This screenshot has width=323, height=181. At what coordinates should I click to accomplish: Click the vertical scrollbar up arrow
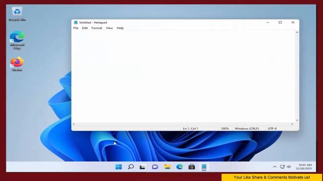[x=297, y=32]
